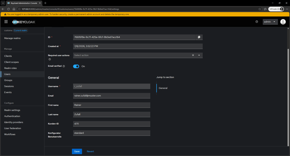Open Realm settings
290x156 pixels.
coord(12,110)
